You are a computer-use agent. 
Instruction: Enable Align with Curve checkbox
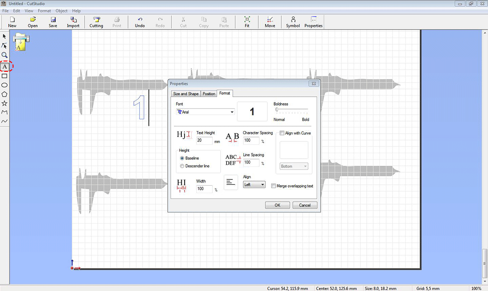tap(282, 133)
